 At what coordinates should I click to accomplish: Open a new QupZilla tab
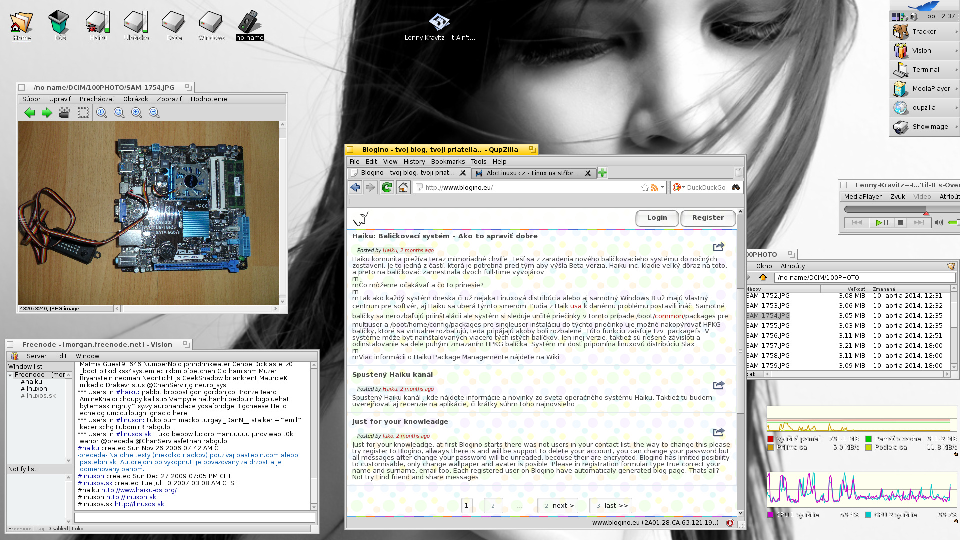pyautogui.click(x=602, y=173)
